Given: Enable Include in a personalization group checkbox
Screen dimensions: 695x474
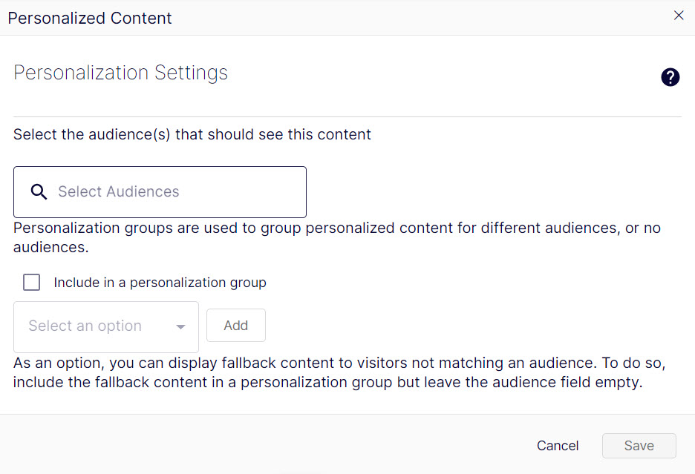Looking at the screenshot, I should pyautogui.click(x=31, y=282).
